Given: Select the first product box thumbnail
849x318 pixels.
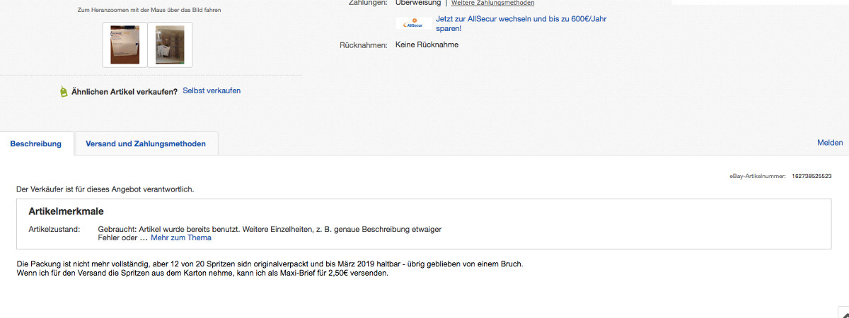Looking at the screenshot, I should coord(125,45).
